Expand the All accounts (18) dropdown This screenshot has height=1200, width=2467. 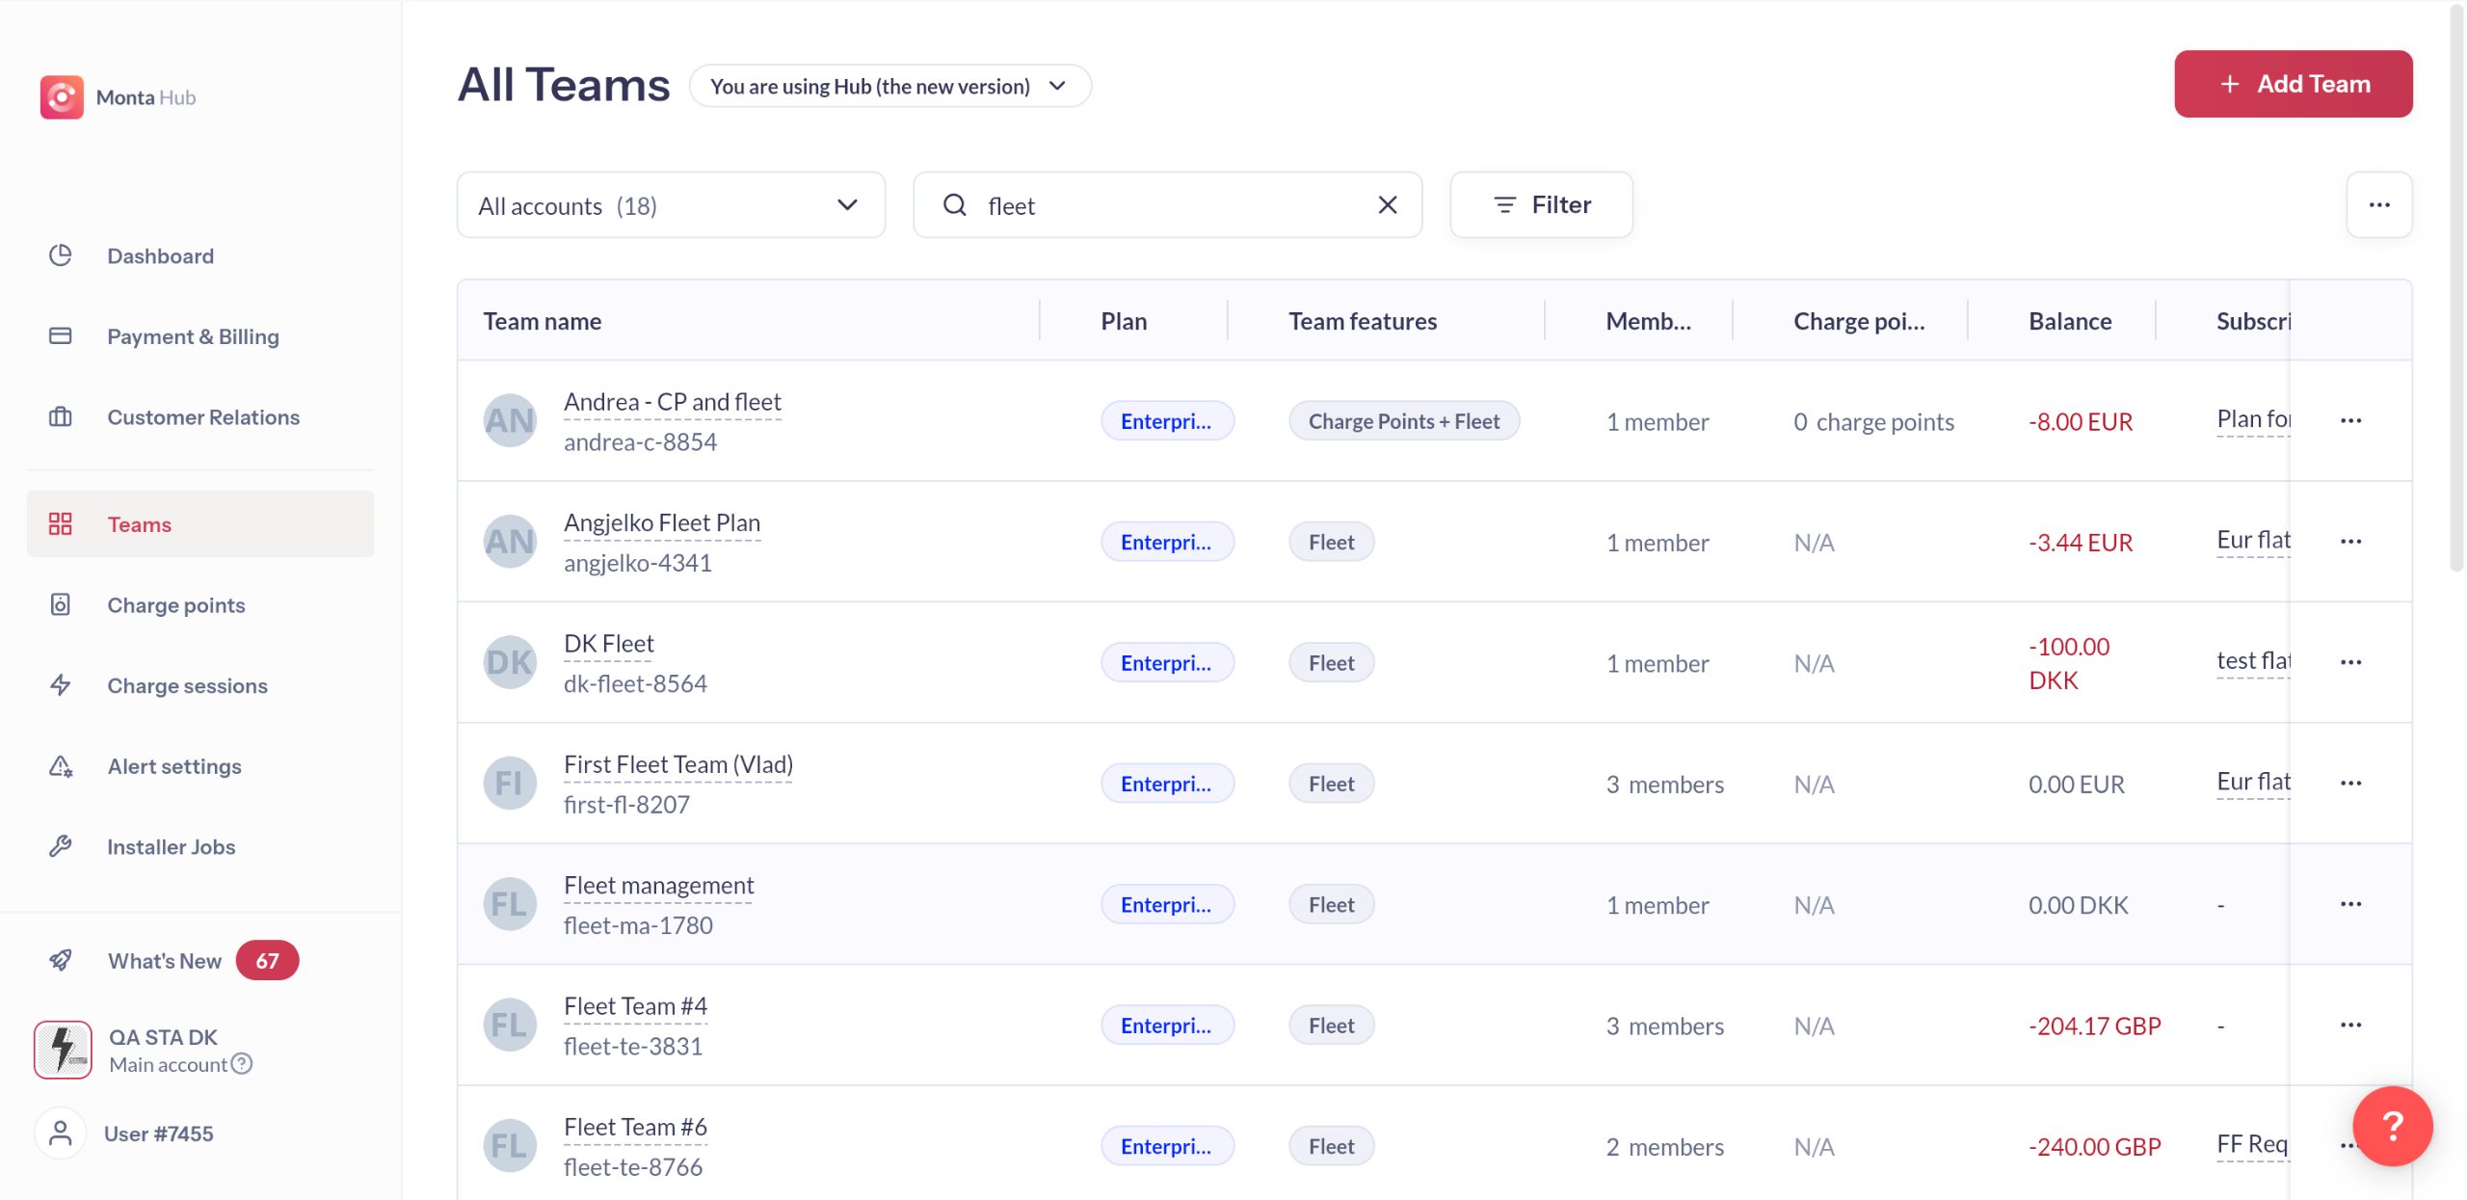(671, 205)
